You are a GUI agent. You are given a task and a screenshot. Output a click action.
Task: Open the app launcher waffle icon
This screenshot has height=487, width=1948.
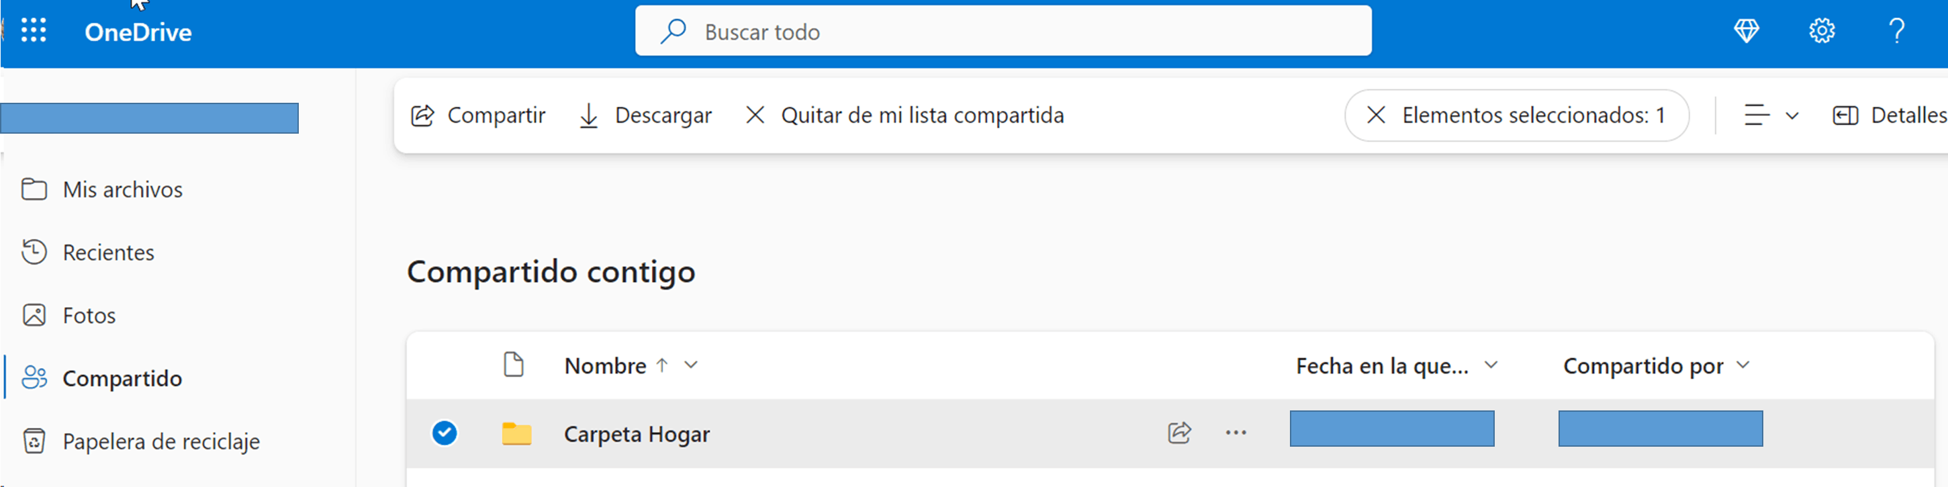click(x=34, y=31)
